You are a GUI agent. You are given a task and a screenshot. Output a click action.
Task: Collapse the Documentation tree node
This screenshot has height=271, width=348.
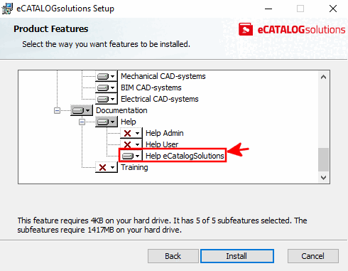pos(57,110)
